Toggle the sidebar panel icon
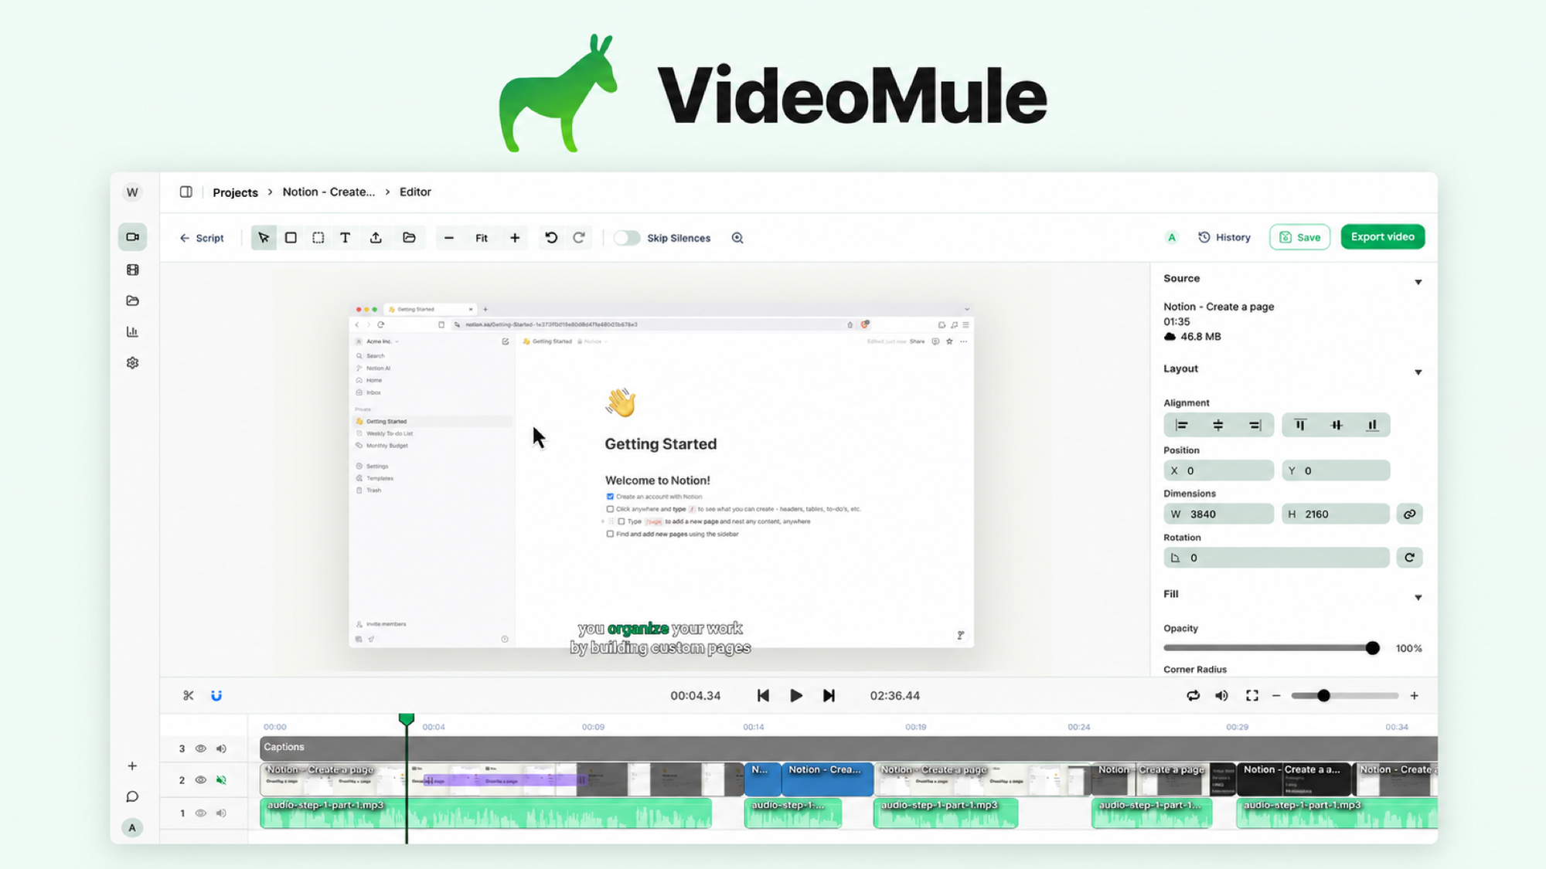Viewport: 1546px width, 869px height. pyautogui.click(x=186, y=192)
